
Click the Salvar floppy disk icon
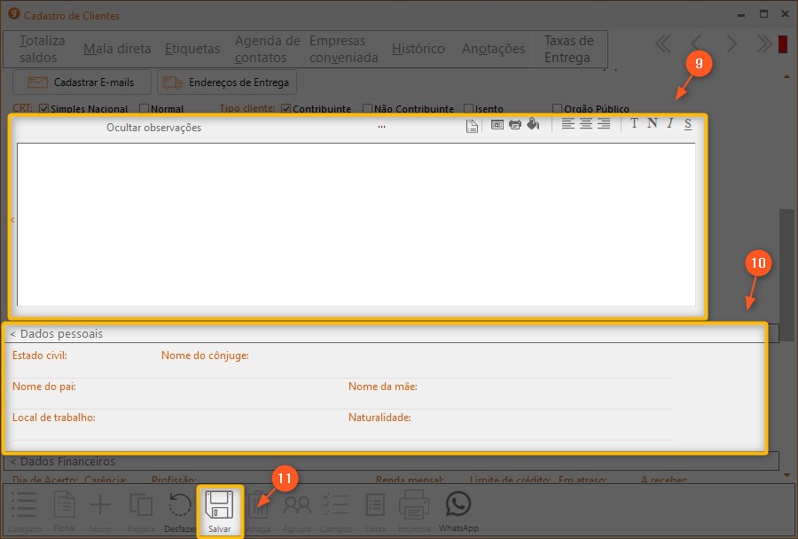(x=219, y=507)
